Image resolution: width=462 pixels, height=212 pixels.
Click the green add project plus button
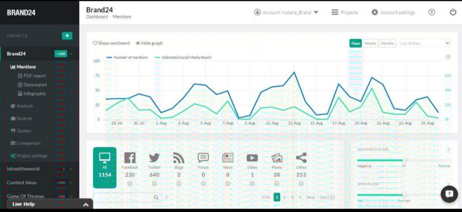tap(67, 36)
